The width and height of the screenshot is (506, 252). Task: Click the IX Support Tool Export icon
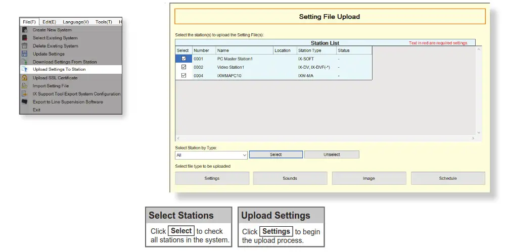(25, 94)
